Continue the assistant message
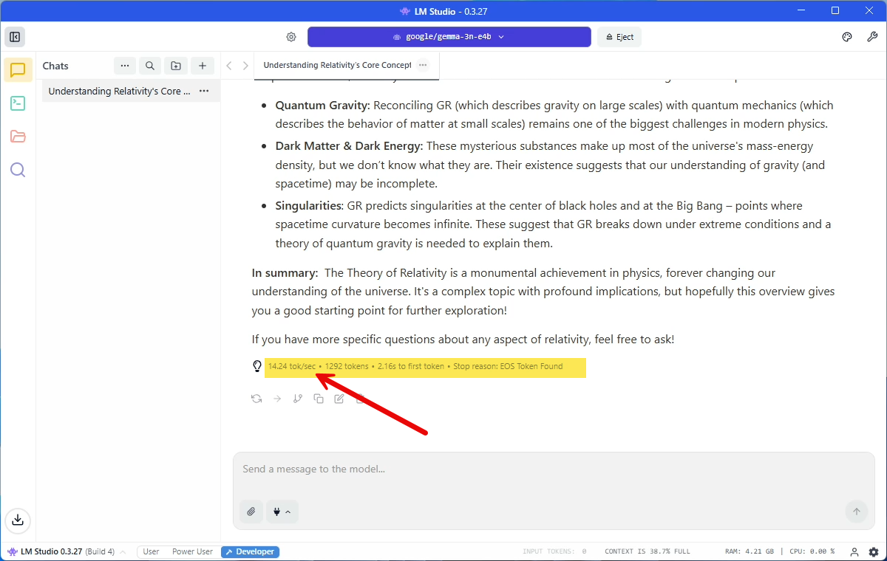 [x=277, y=399]
